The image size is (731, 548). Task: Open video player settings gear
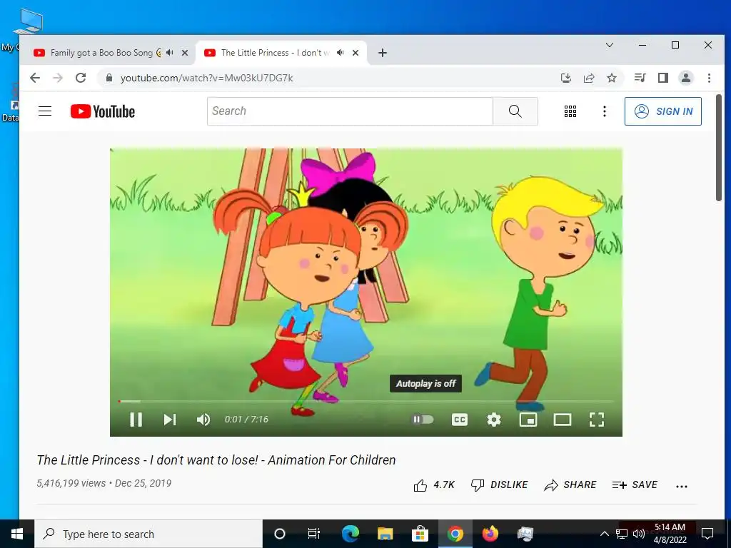click(x=494, y=420)
